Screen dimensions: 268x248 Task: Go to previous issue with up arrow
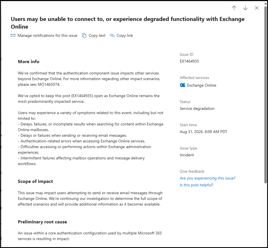click(x=234, y=8)
